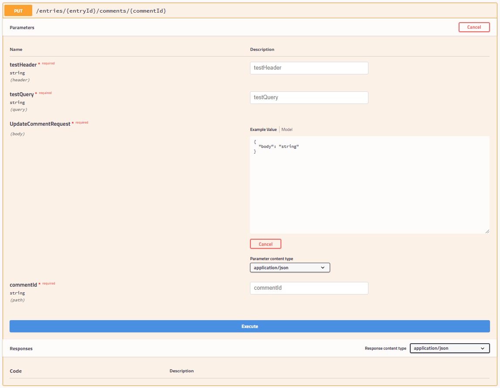Click the UpdateCommentRequest parameter name
500x388 pixels.
[40, 124]
